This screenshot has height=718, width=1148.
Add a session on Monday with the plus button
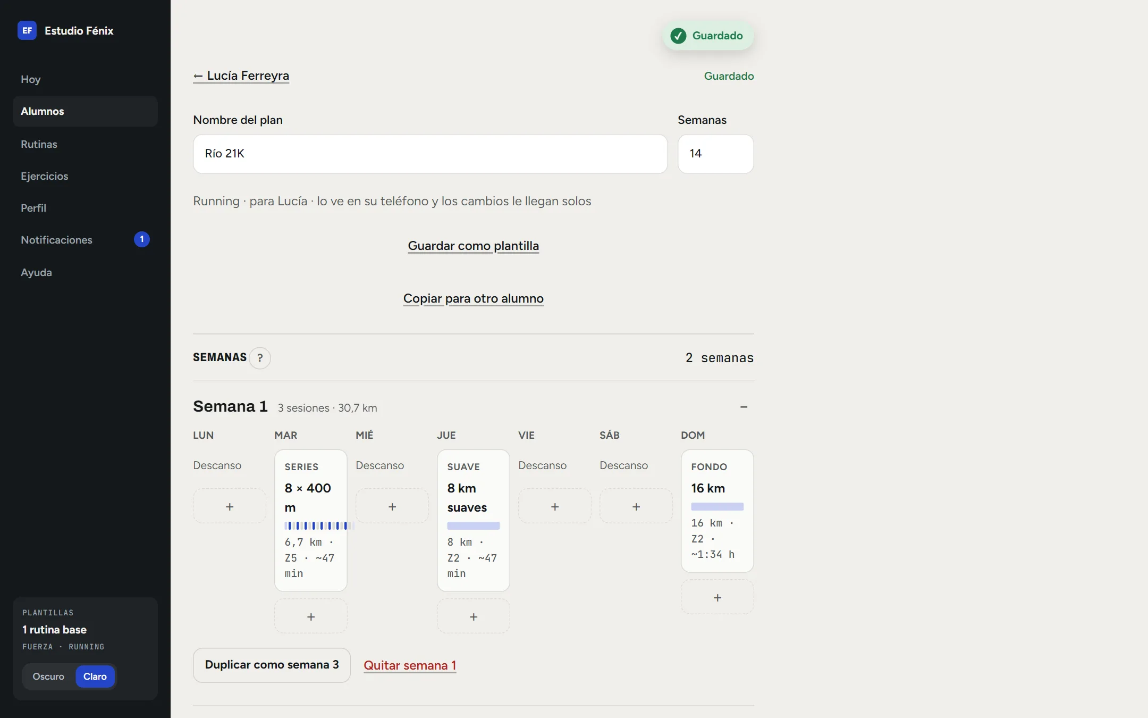tap(230, 506)
